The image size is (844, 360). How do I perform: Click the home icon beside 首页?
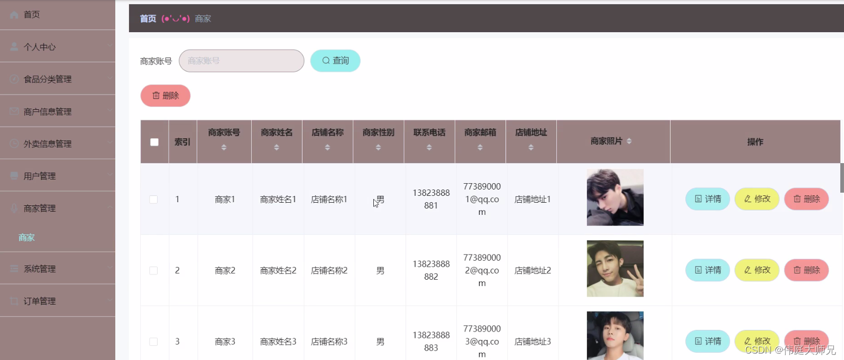coord(14,15)
